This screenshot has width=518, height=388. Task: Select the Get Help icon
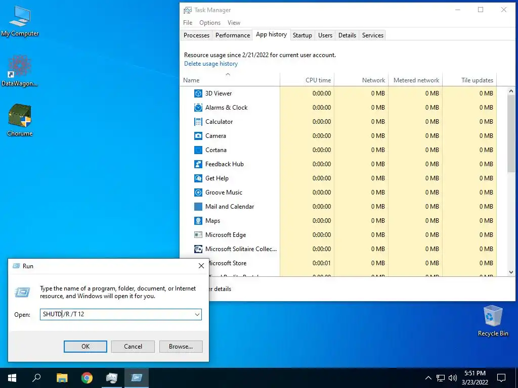click(198, 178)
